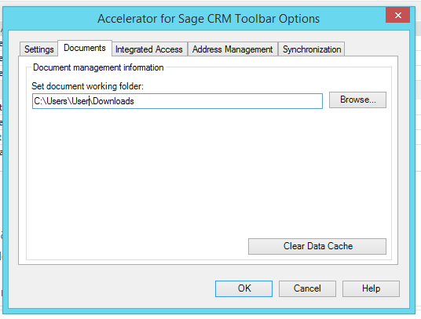Open Help for toolbar options
The height and width of the screenshot is (319, 421).
tap(371, 288)
